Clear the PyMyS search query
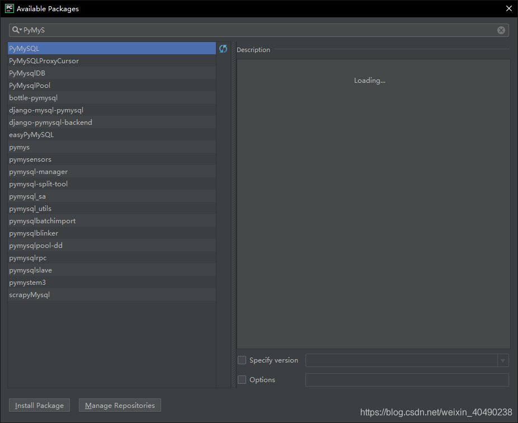The height and width of the screenshot is (423, 518). (x=501, y=30)
